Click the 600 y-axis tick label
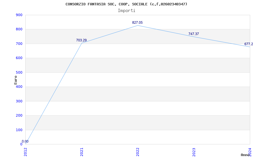The width and height of the screenshot is (253, 158). tap(19, 58)
